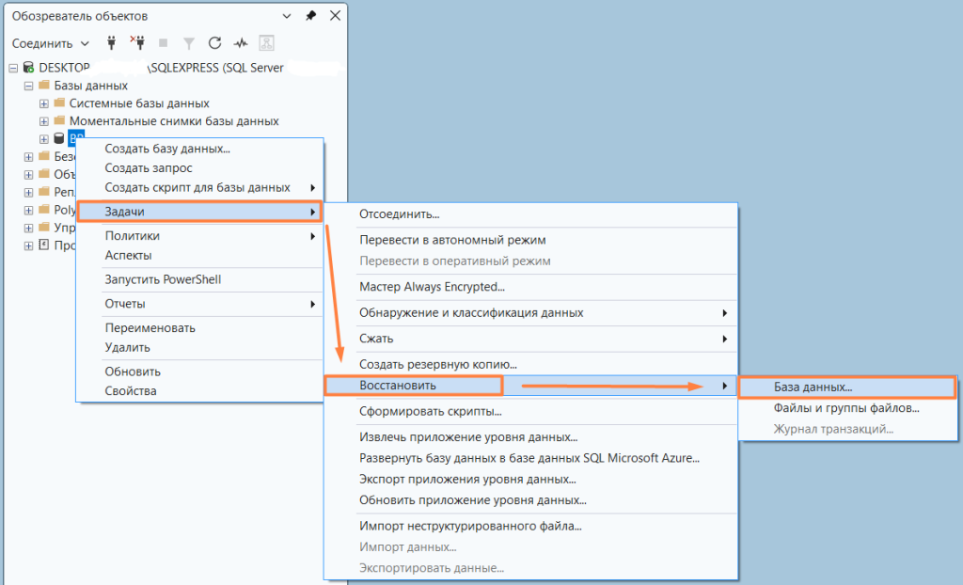Expand the Системные базы данных node
The width and height of the screenshot is (963, 585).
[x=43, y=103]
